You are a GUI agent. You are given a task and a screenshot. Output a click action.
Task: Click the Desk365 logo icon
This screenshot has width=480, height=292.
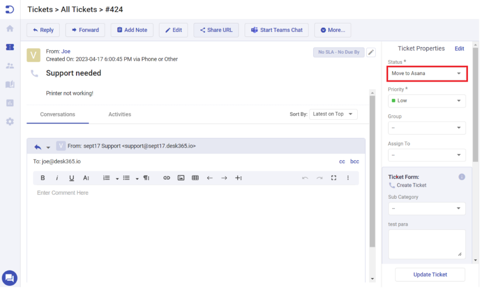(x=10, y=9)
